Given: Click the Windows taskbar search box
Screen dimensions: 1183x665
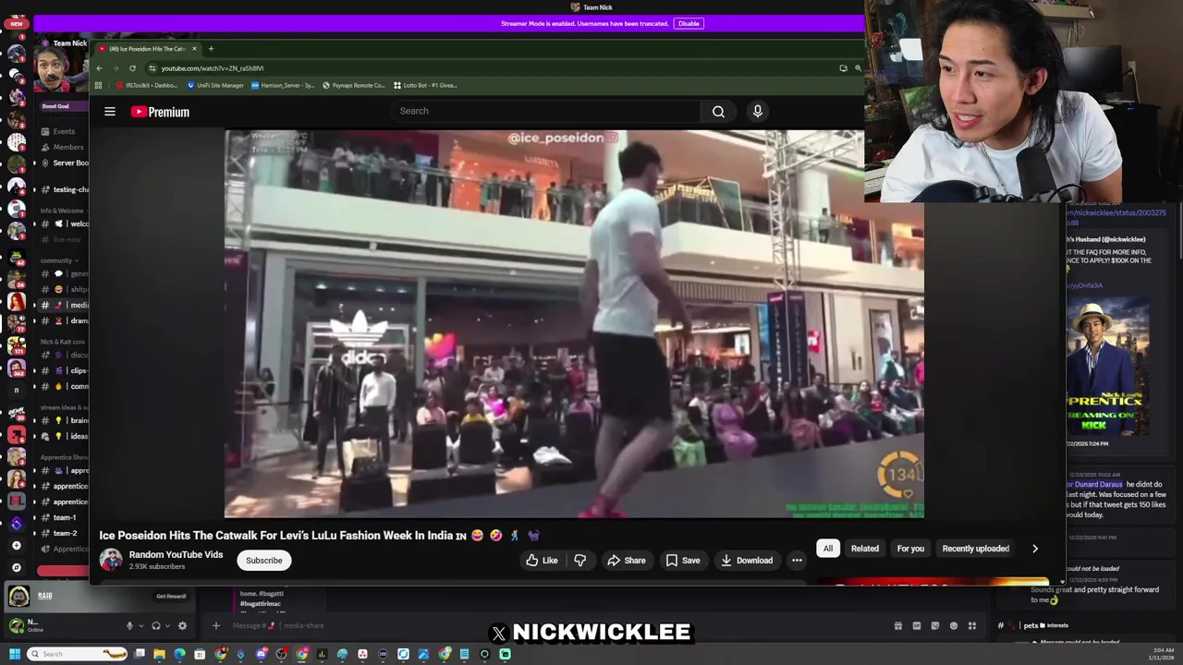Looking at the screenshot, I should pos(77,654).
